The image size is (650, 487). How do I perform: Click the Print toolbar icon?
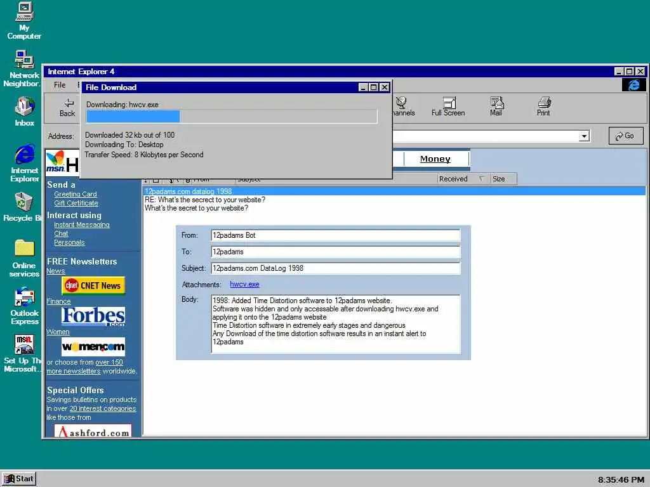[543, 107]
